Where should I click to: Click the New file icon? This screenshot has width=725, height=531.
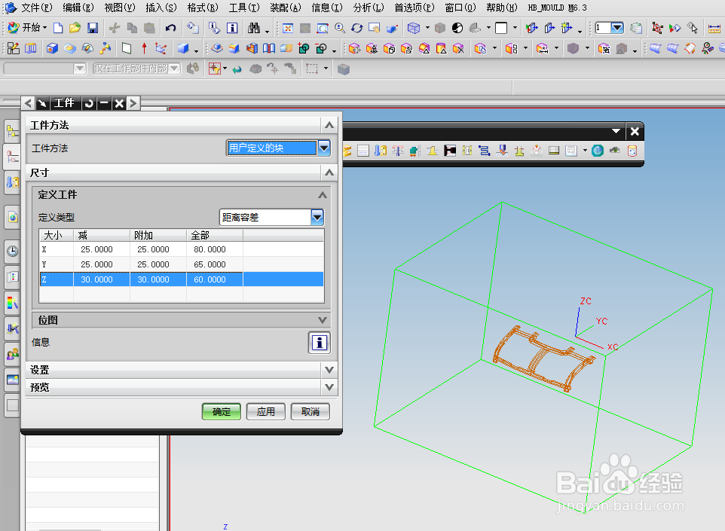58,28
